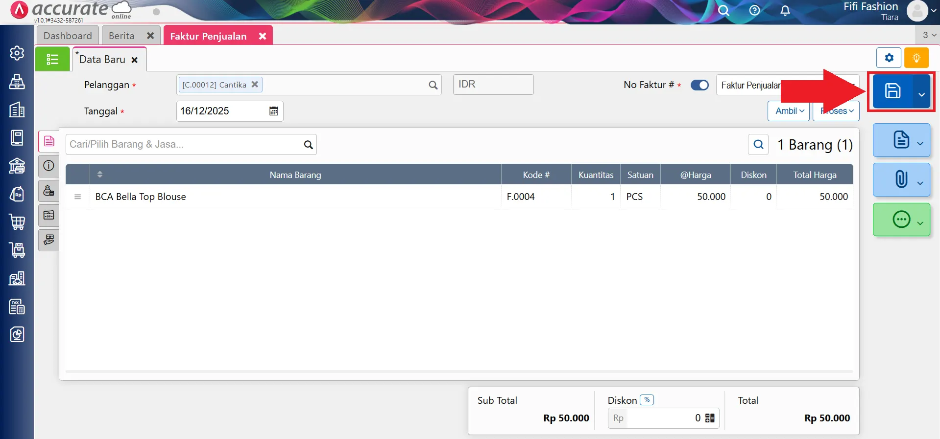Toggle discount percent mode button
The image size is (940, 439).
(x=647, y=400)
